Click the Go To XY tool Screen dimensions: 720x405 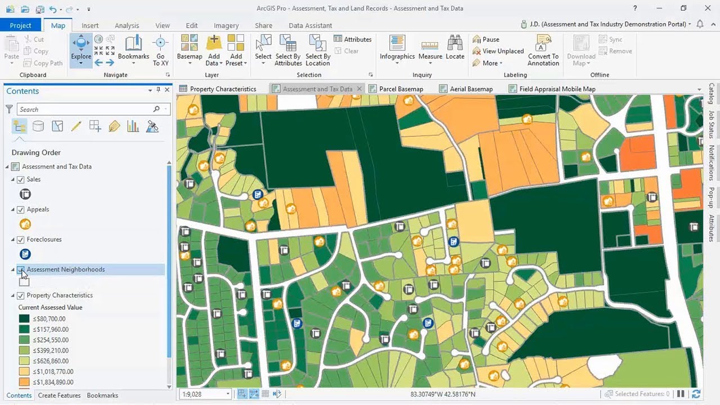tap(161, 49)
